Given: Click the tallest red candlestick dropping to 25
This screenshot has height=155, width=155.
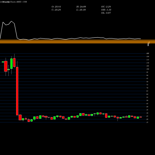Looking at the screenshot, I should pos(17,91).
